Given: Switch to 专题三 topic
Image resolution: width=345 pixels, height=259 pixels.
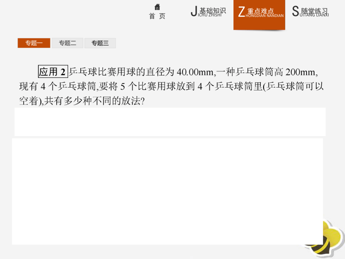Looking at the screenshot, I should [100, 43].
